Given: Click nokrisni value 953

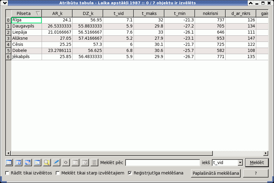Looking at the screenshot, I should (x=210, y=38).
